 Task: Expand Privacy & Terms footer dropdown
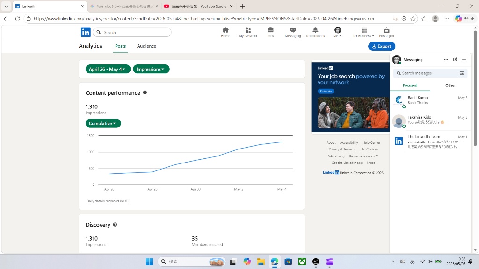[342, 149]
